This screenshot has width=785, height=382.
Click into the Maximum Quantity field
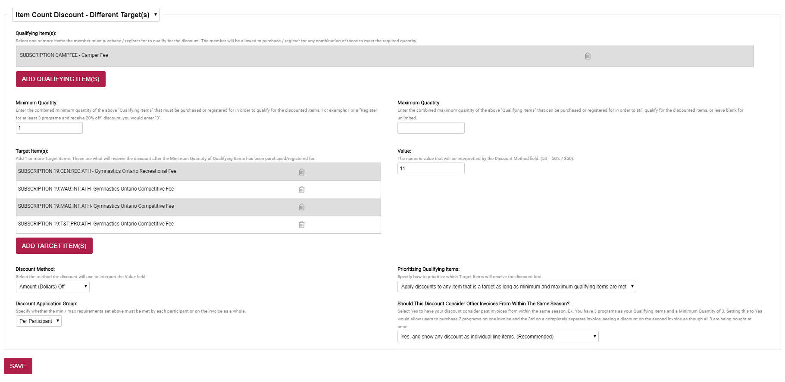click(x=431, y=128)
